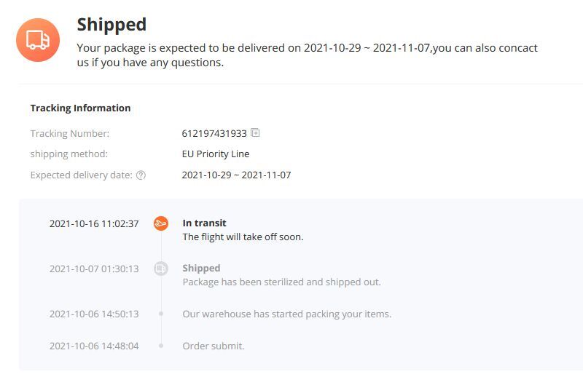
Task: Click the 'Order submit.' entry text
Action: tap(214, 346)
